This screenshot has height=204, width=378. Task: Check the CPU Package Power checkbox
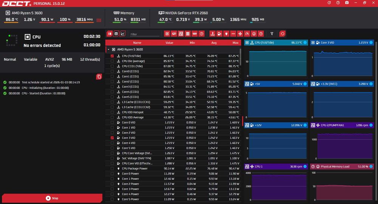point(112,168)
